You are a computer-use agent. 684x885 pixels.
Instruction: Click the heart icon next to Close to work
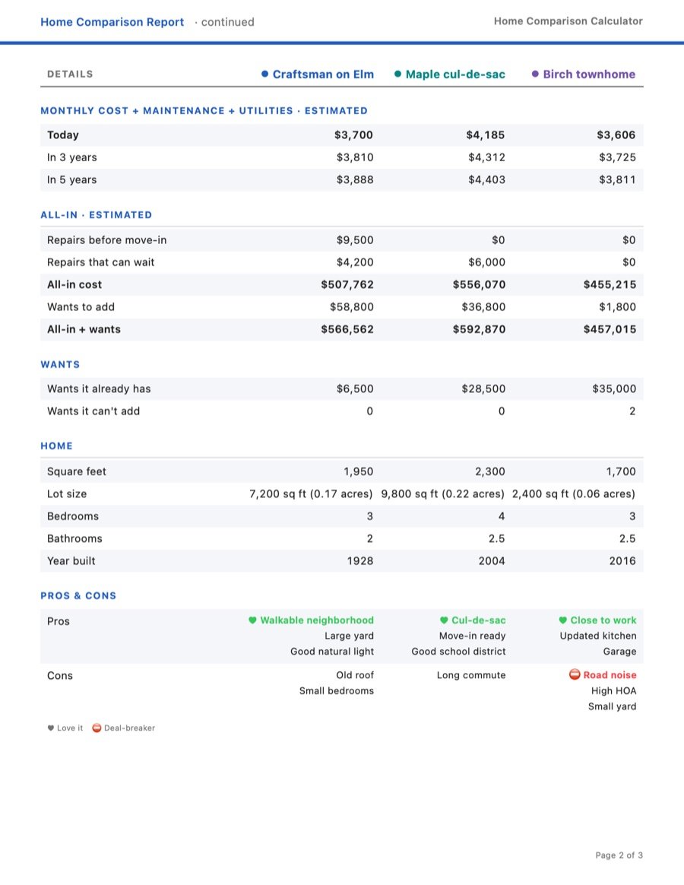tap(562, 620)
